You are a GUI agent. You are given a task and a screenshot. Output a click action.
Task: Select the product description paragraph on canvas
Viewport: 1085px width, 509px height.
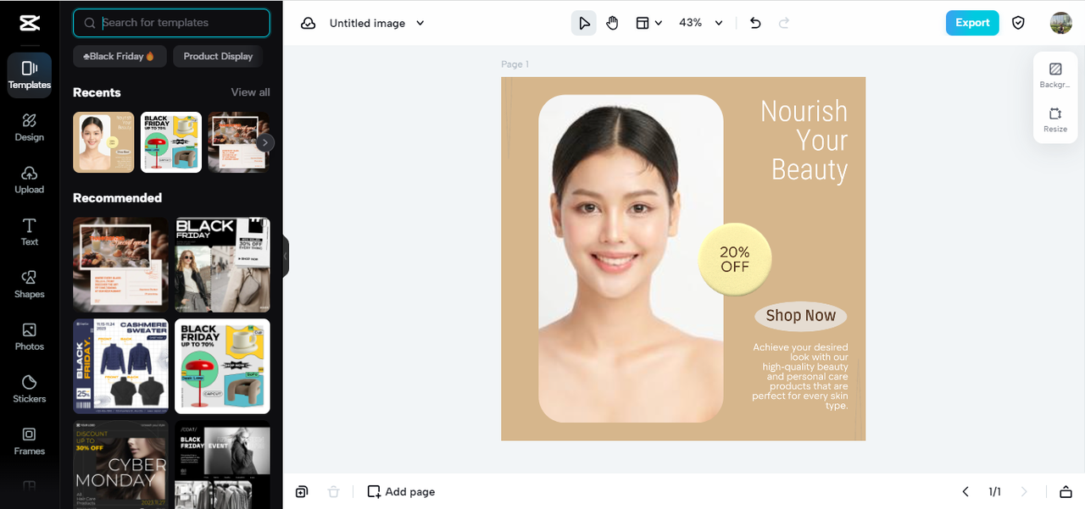800,376
